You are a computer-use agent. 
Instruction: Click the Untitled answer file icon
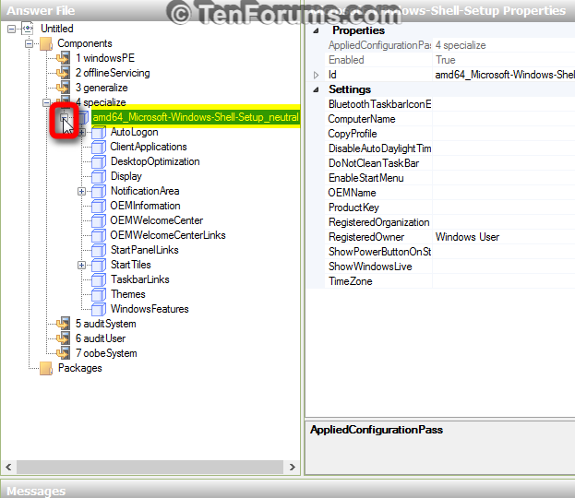28,29
